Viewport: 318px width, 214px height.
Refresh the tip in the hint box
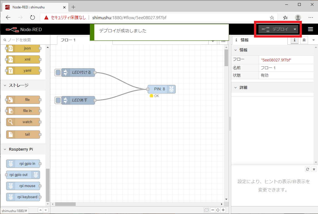[x=307, y=169]
